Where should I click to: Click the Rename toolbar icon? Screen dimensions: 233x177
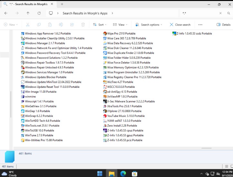61,25
